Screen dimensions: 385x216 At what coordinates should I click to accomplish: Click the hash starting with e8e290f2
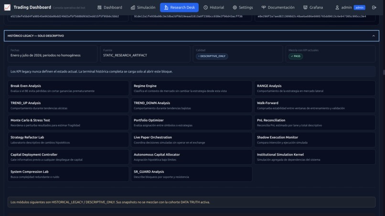tap(312, 16)
